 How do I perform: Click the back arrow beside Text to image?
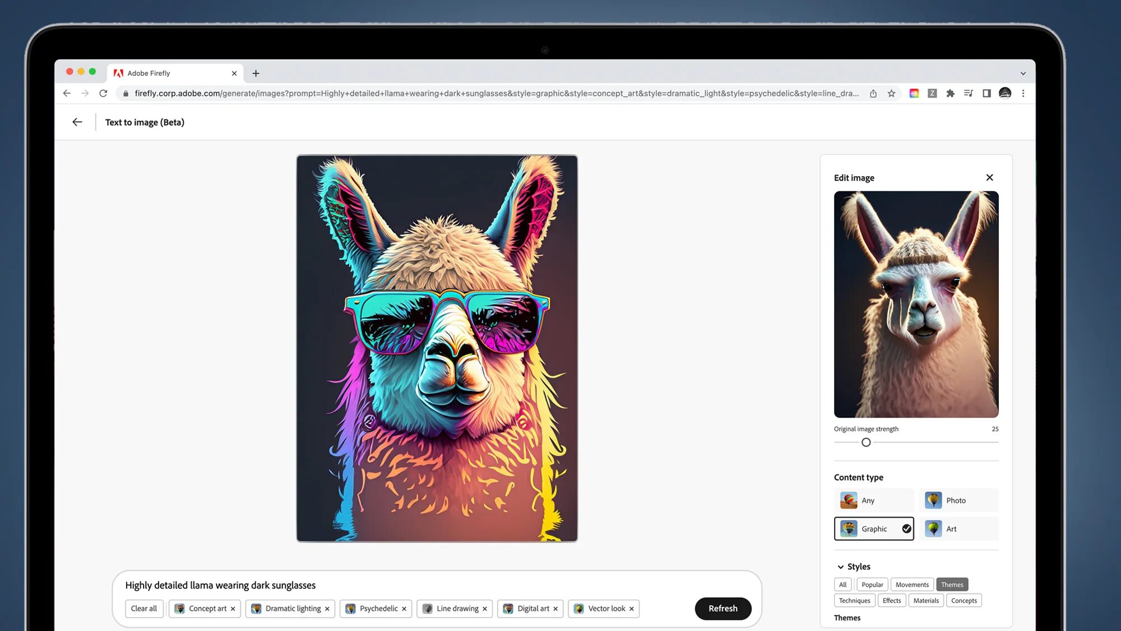coord(77,122)
